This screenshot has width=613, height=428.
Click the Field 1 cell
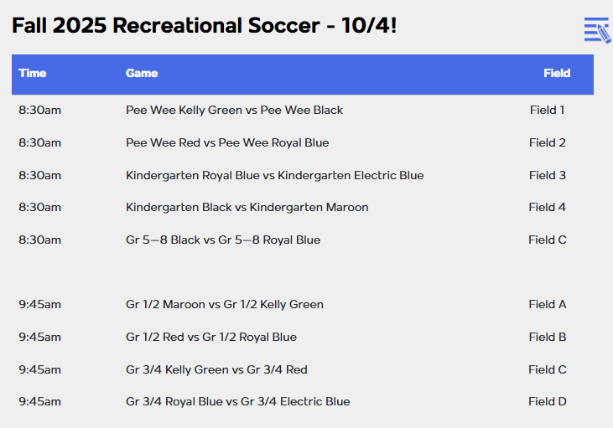(x=547, y=110)
